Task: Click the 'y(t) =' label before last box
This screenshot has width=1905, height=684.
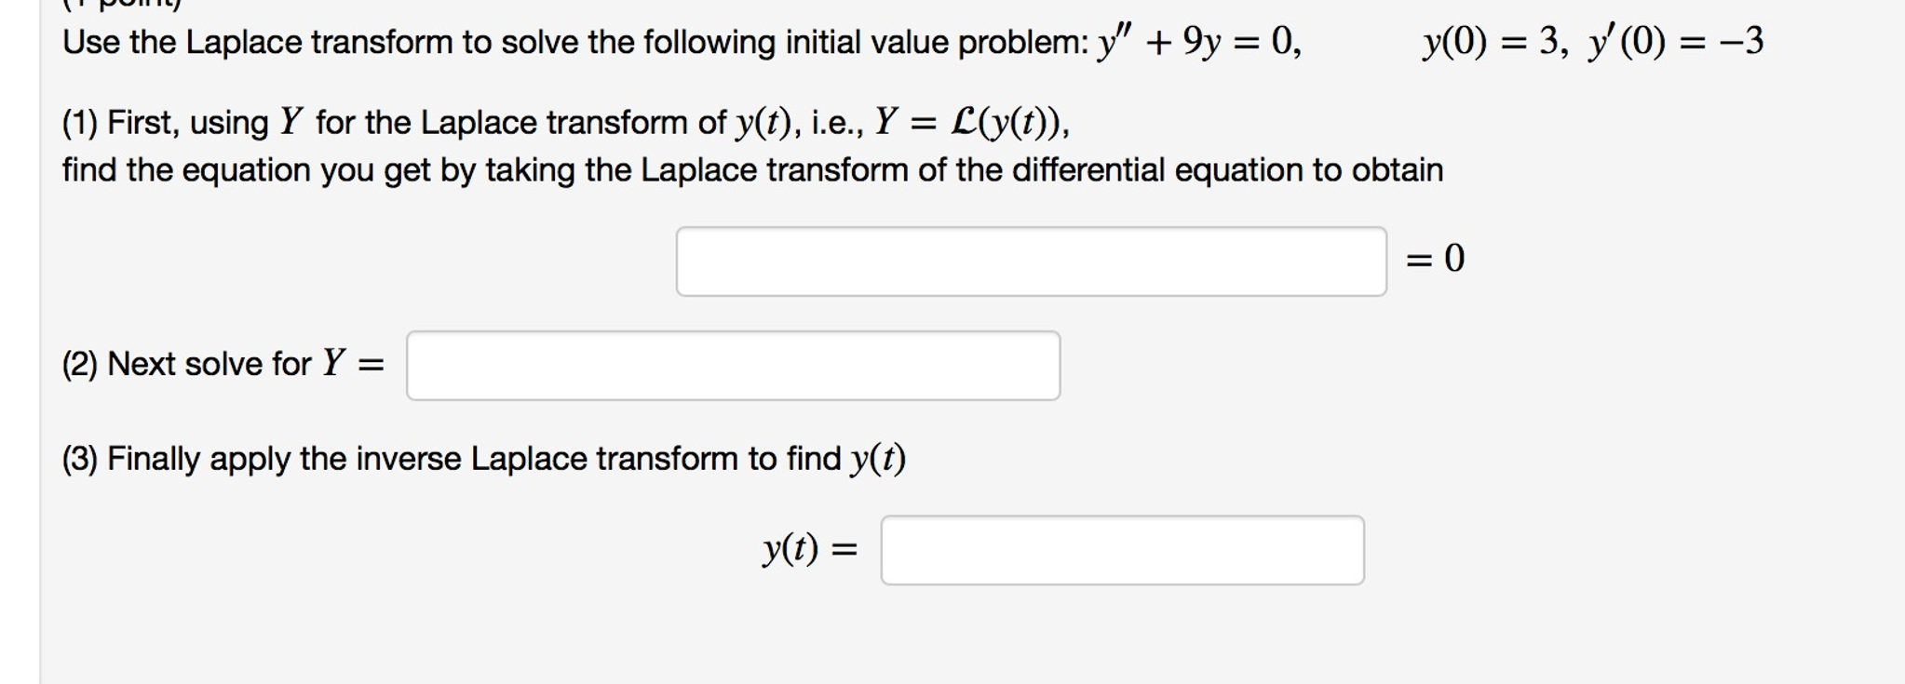Action: 810,549
